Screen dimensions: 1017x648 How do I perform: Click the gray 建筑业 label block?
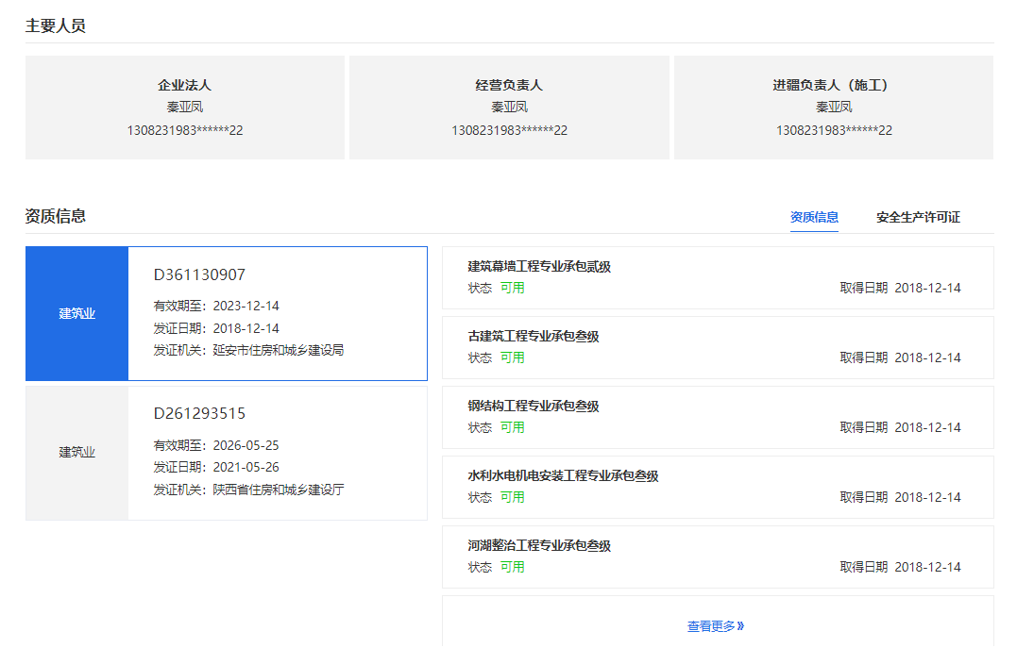[x=77, y=453]
